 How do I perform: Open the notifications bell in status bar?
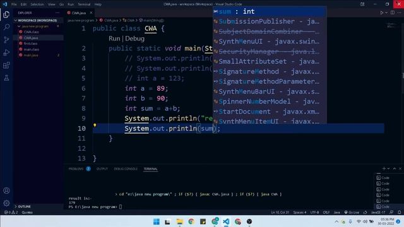coord(399,212)
